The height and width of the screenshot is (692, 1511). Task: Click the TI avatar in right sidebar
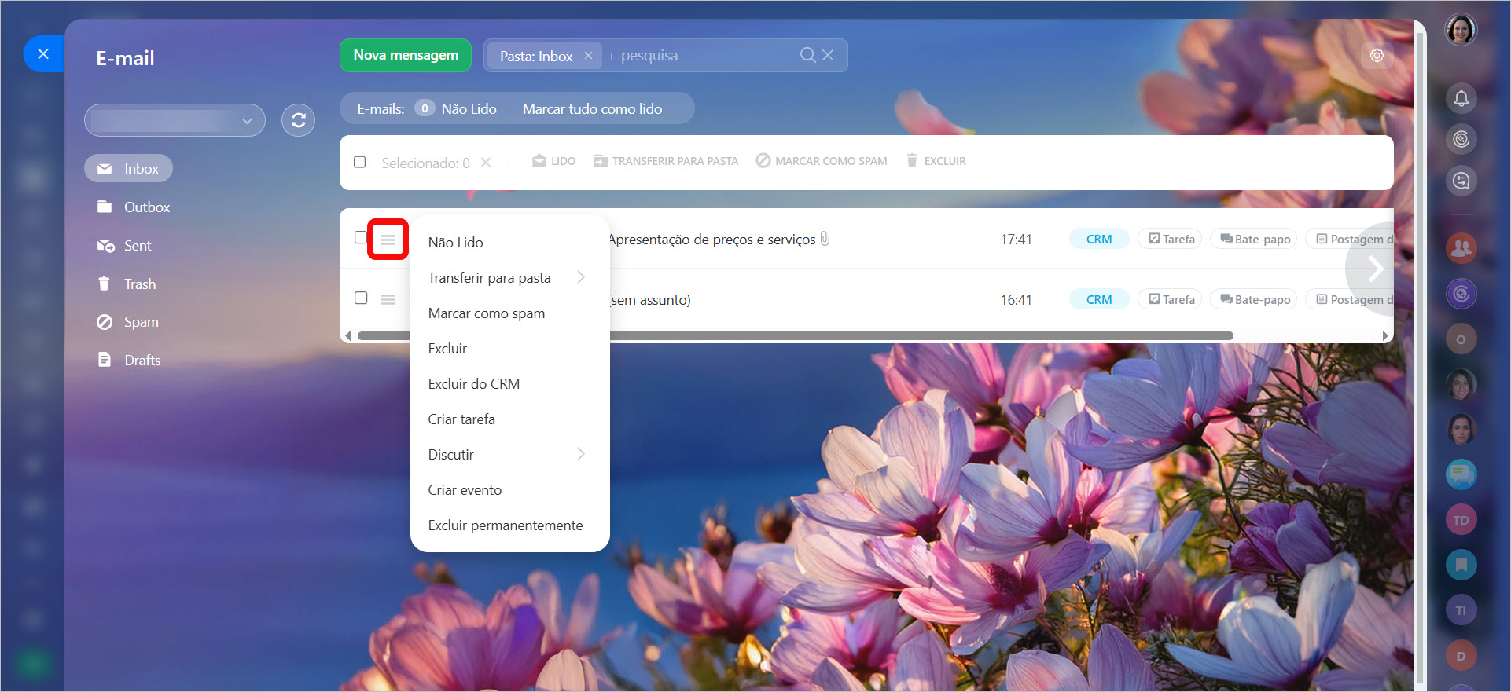1461,610
